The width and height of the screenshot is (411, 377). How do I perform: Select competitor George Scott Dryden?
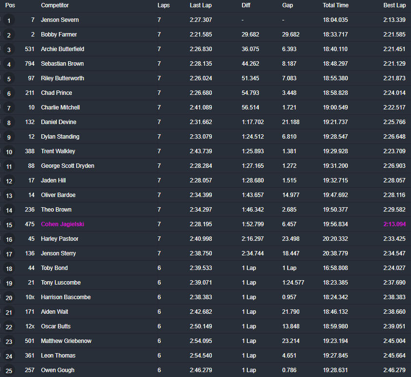tap(68, 166)
